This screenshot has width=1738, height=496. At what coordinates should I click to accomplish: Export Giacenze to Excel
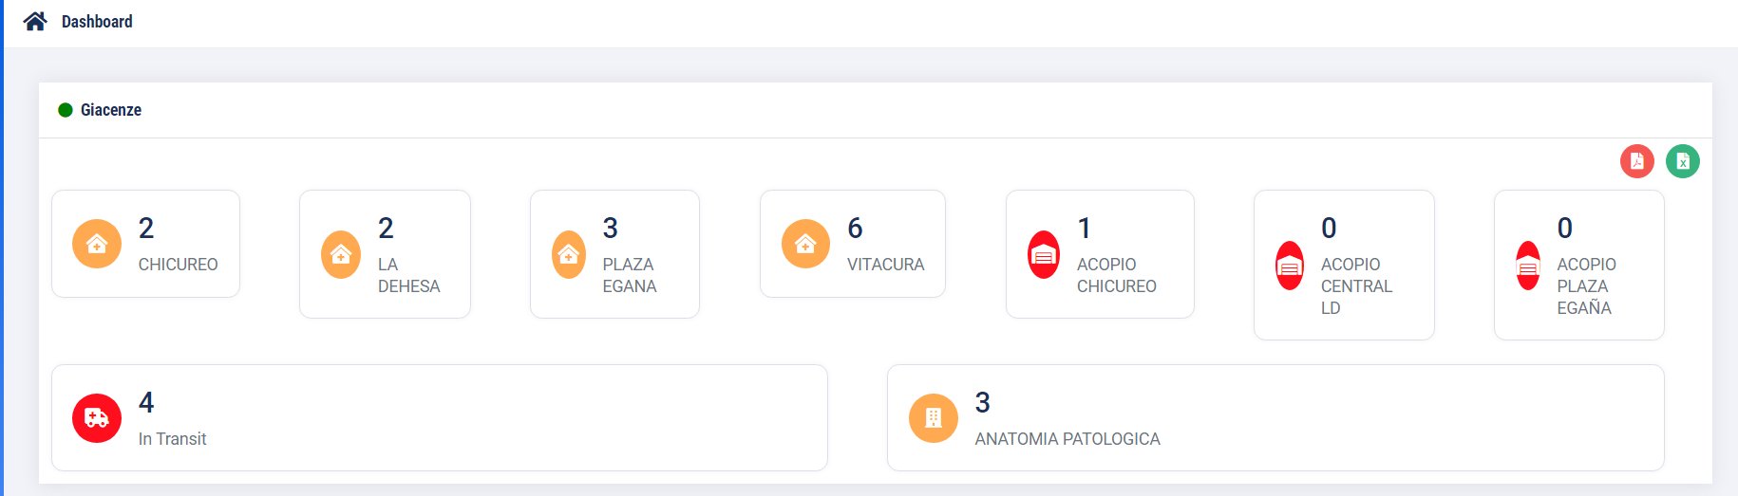(1682, 161)
